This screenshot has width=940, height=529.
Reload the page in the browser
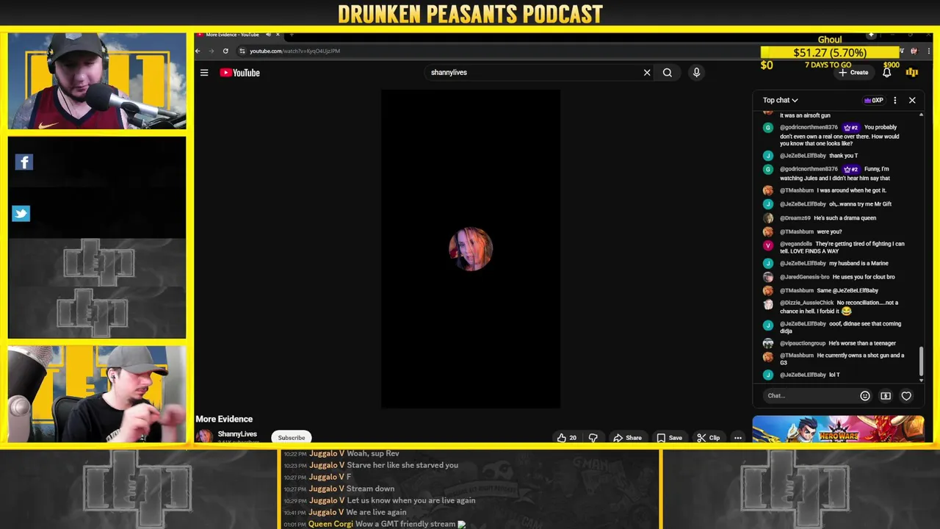click(x=225, y=51)
